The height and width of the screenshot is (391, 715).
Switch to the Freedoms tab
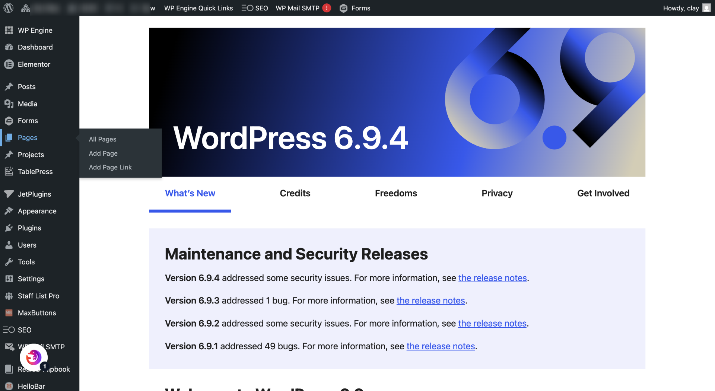pyautogui.click(x=396, y=193)
